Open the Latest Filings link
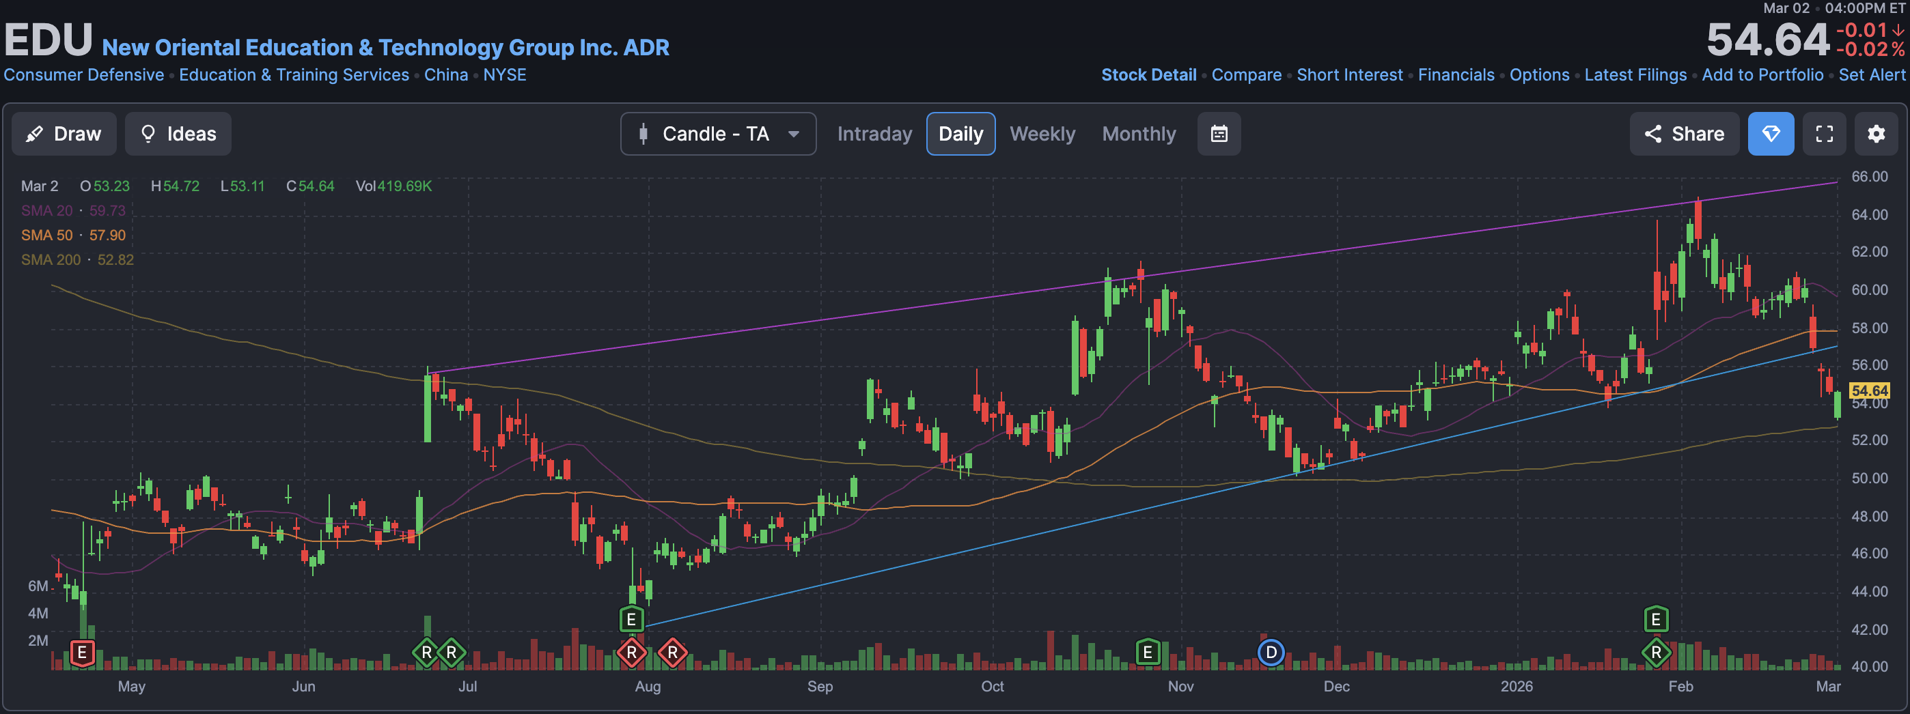 tap(1635, 75)
